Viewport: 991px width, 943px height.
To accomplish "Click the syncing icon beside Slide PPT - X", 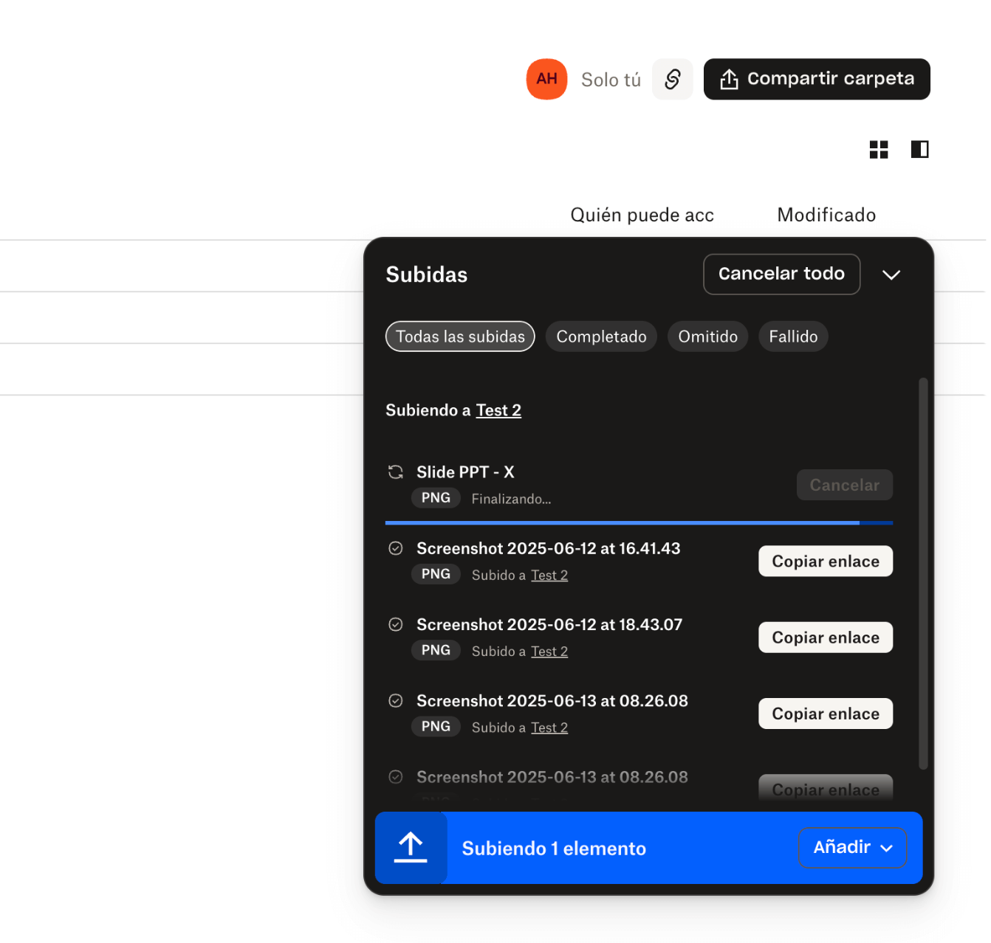I will [396, 472].
